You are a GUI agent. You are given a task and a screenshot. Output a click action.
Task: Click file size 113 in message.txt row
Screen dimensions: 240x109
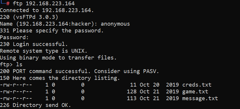point(132,98)
